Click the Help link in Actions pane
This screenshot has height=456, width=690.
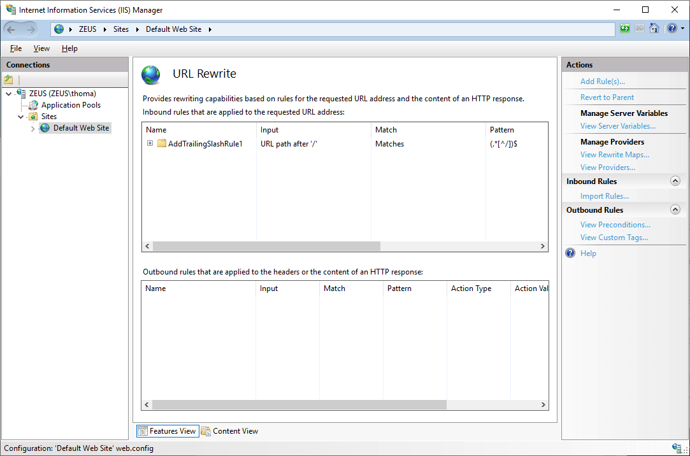(588, 253)
